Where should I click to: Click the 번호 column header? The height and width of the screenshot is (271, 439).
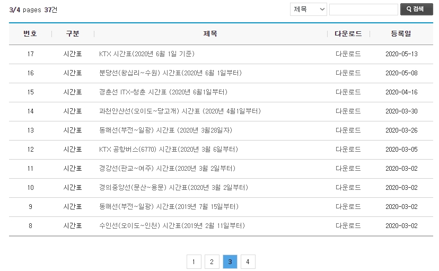click(30, 33)
